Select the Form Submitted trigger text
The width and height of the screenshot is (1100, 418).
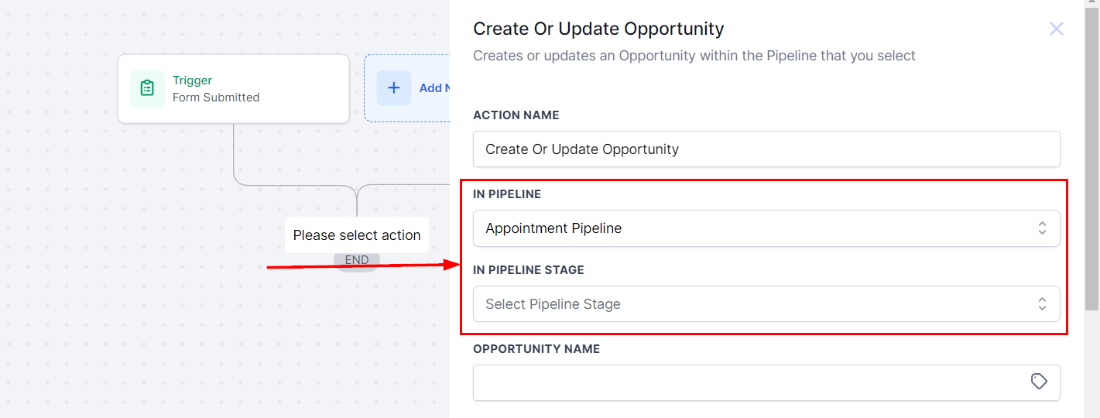click(x=216, y=98)
